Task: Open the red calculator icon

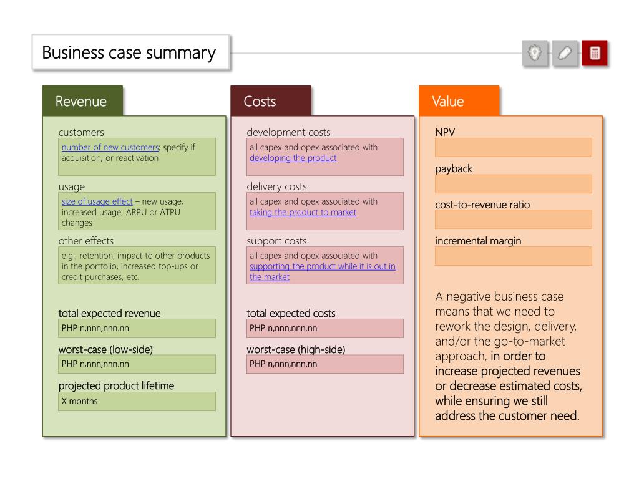Action: tap(595, 53)
